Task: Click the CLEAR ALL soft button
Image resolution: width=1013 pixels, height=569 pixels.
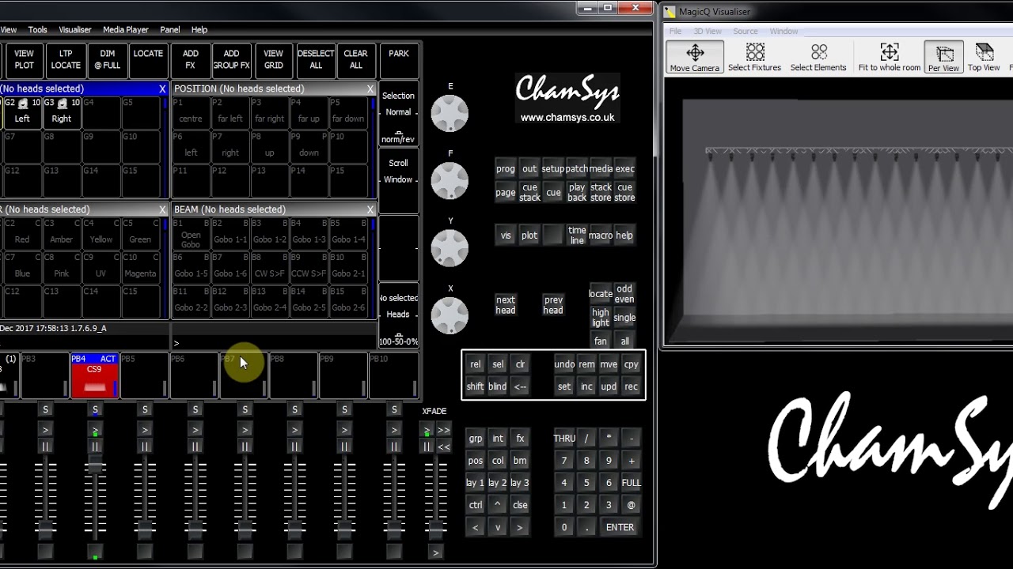Action: (x=355, y=60)
